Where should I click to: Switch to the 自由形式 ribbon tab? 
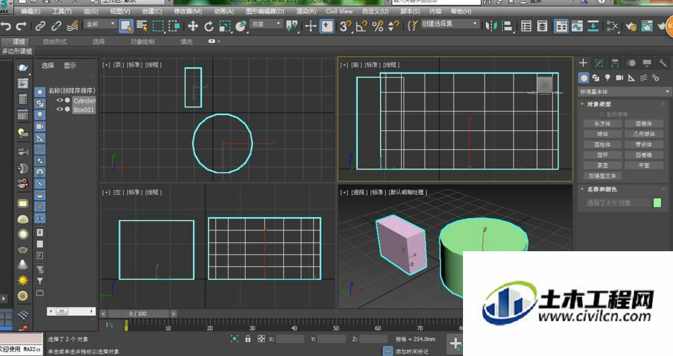[x=55, y=42]
